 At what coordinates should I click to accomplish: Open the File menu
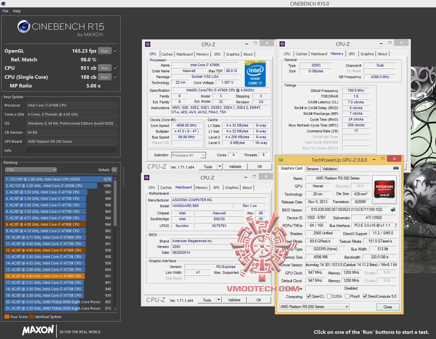[5, 11]
